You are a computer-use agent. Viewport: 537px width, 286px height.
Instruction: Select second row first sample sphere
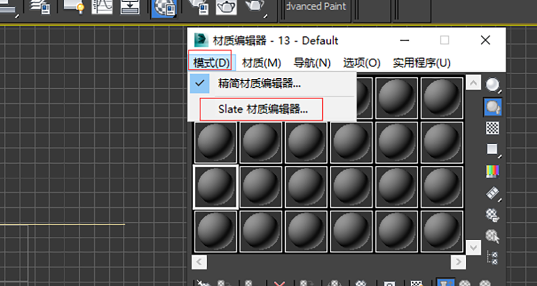click(215, 143)
